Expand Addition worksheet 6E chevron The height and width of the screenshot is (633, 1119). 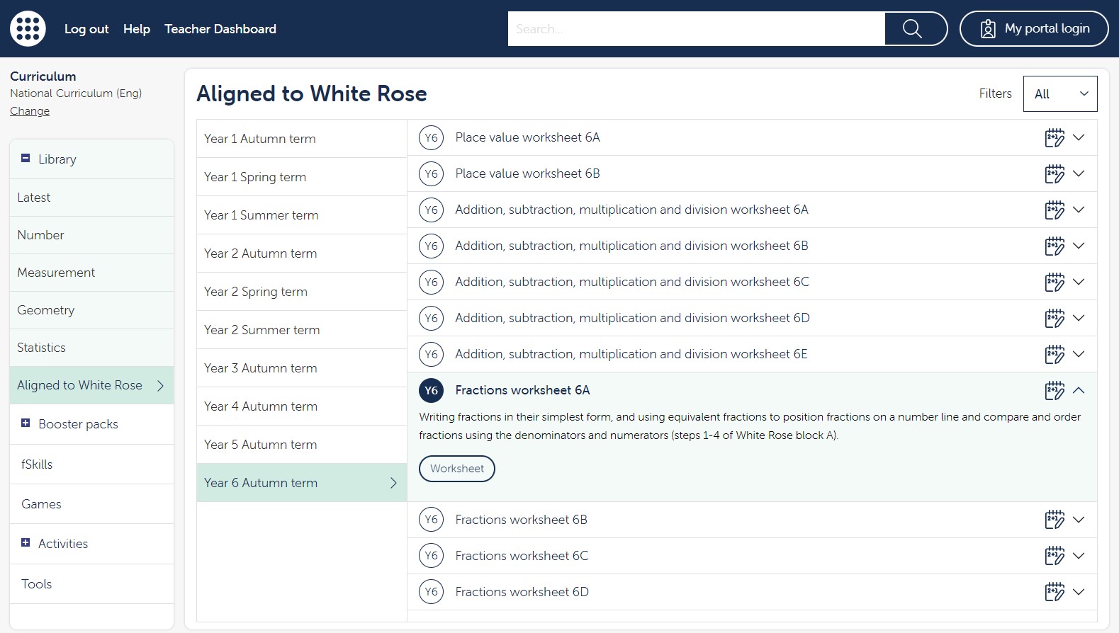[1079, 354]
